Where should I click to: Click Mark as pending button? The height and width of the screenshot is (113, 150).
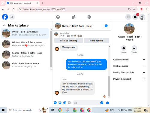(x=69, y=41)
